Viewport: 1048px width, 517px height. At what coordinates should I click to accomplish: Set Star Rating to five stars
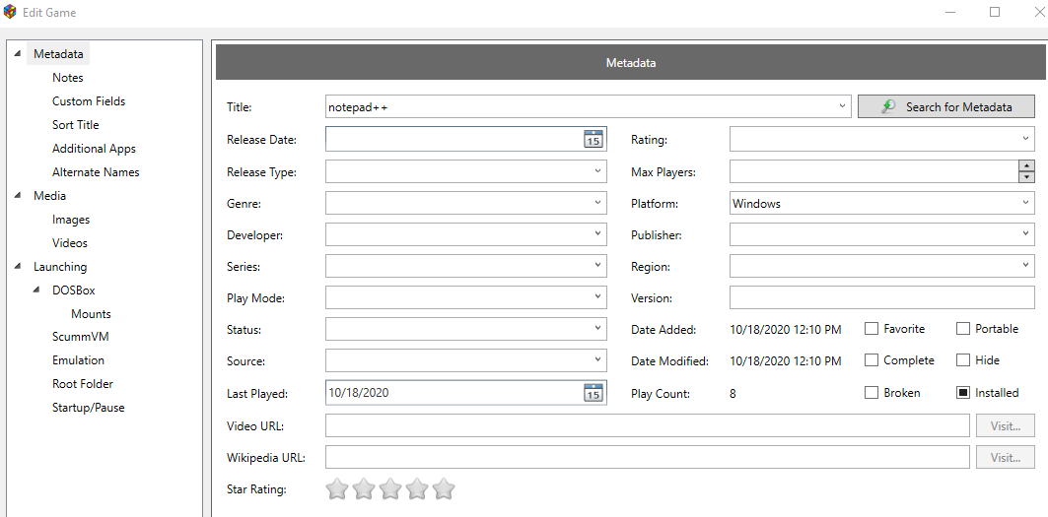pyautogui.click(x=444, y=489)
